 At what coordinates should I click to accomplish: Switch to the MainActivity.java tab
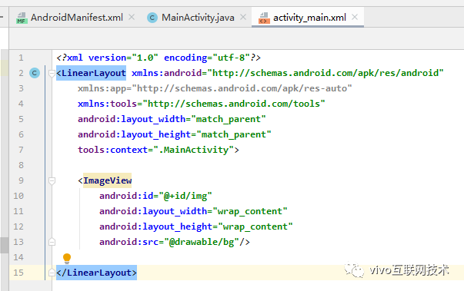198,18
